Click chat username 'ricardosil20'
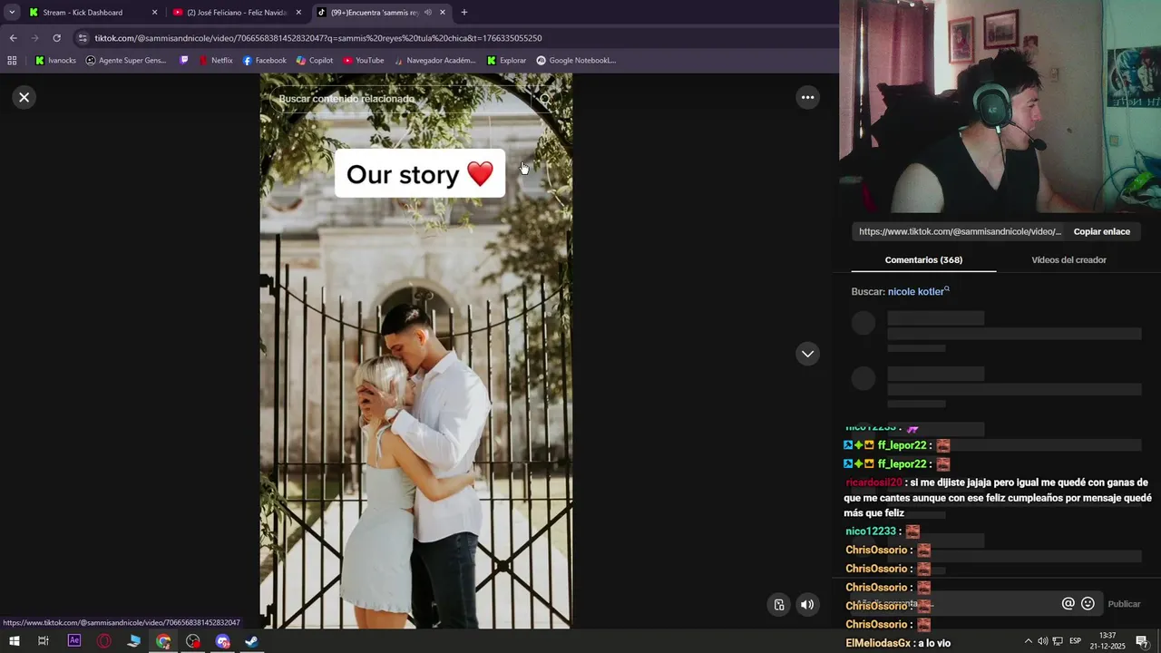 point(873,482)
